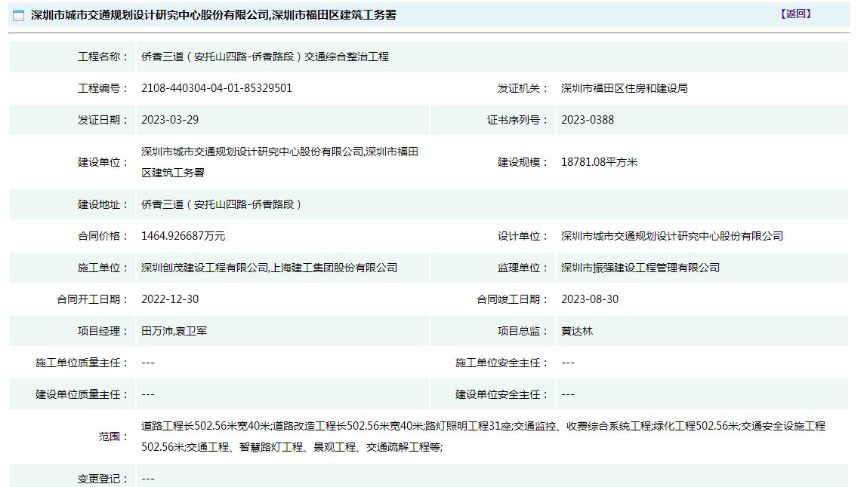
Task: Click the contract price 1464.926687万元
Action: [184, 236]
